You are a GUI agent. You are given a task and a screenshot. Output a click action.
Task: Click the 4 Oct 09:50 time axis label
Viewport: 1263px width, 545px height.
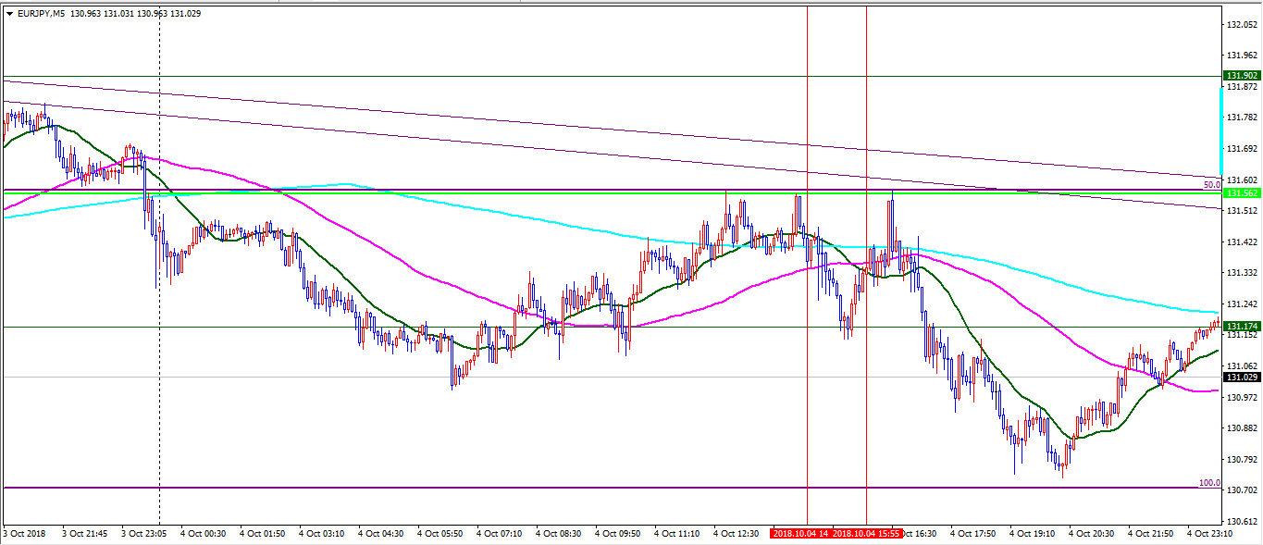[618, 534]
